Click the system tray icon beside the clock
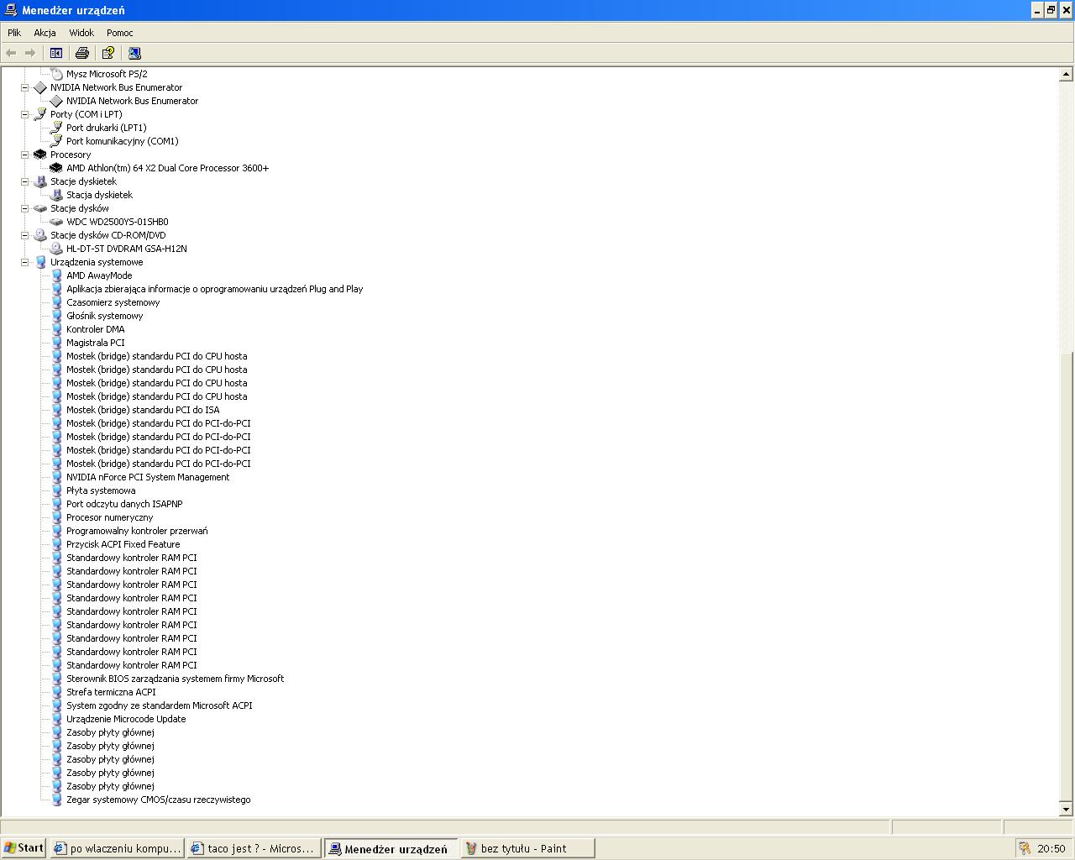The image size is (1075, 860). 1025,848
